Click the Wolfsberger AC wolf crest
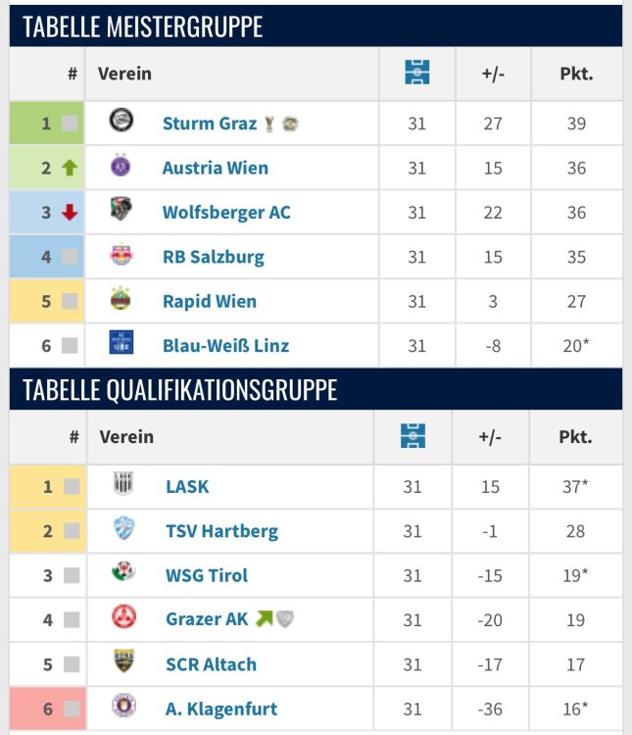The image size is (632, 735). pyautogui.click(x=122, y=211)
